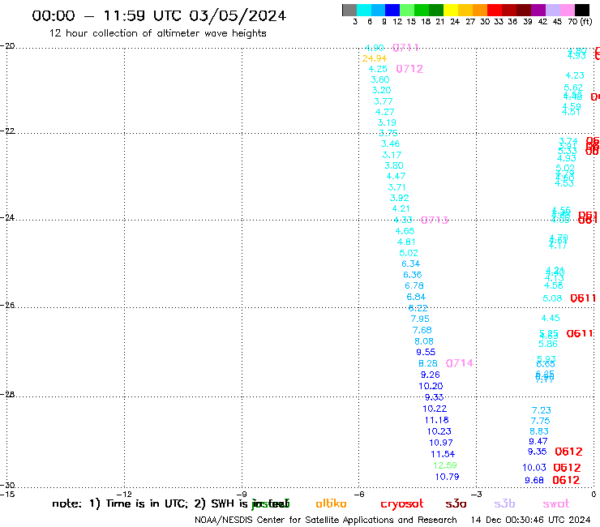The image size is (600, 527).
Task: Click the light green 15 ft legend swatch
Action: pyautogui.click(x=407, y=10)
